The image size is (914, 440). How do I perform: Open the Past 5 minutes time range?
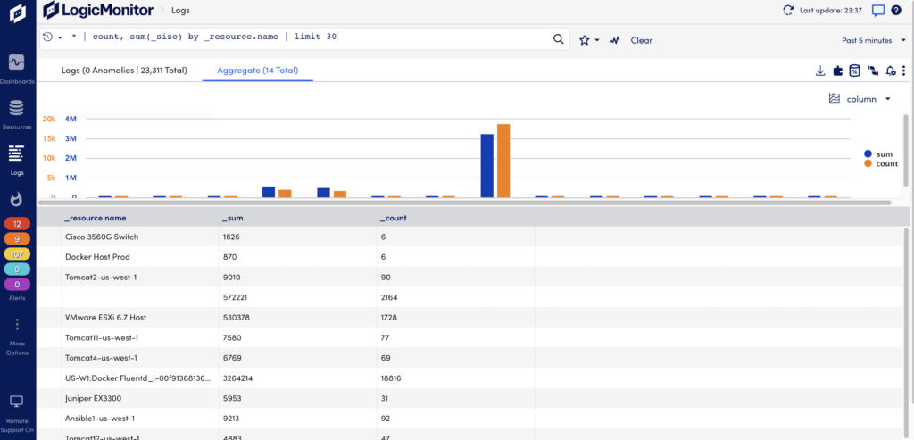coord(873,40)
